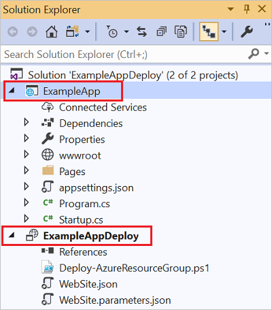Screen dimensions: 272x310
Task: Click the Home icon in toolbar
Action: pyautogui.click(x=52, y=31)
